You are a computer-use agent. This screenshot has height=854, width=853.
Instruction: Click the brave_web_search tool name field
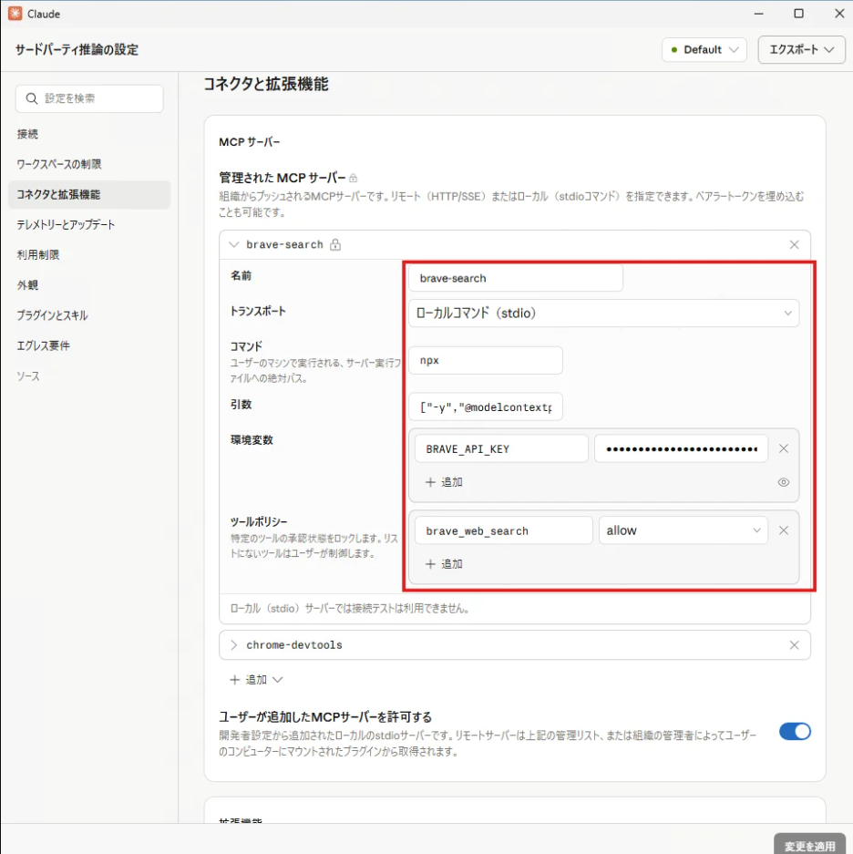click(503, 530)
